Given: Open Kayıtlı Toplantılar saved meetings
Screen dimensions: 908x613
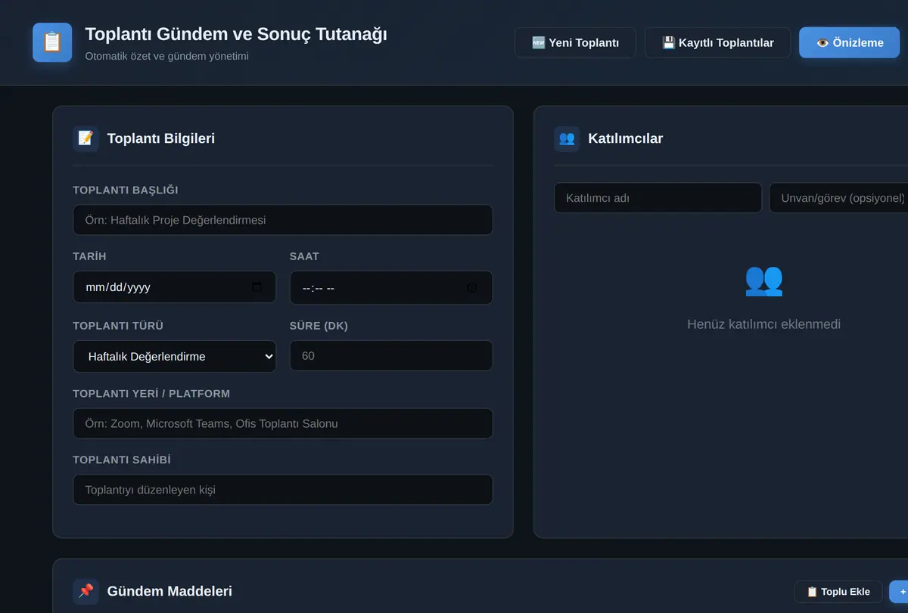Looking at the screenshot, I should (717, 42).
